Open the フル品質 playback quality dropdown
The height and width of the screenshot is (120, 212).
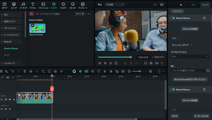click(x=115, y=4)
